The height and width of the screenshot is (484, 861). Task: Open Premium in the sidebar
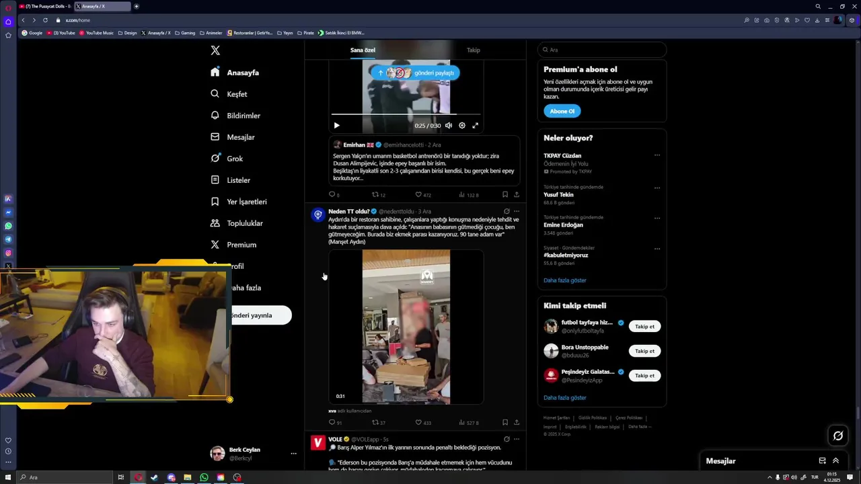233,245
